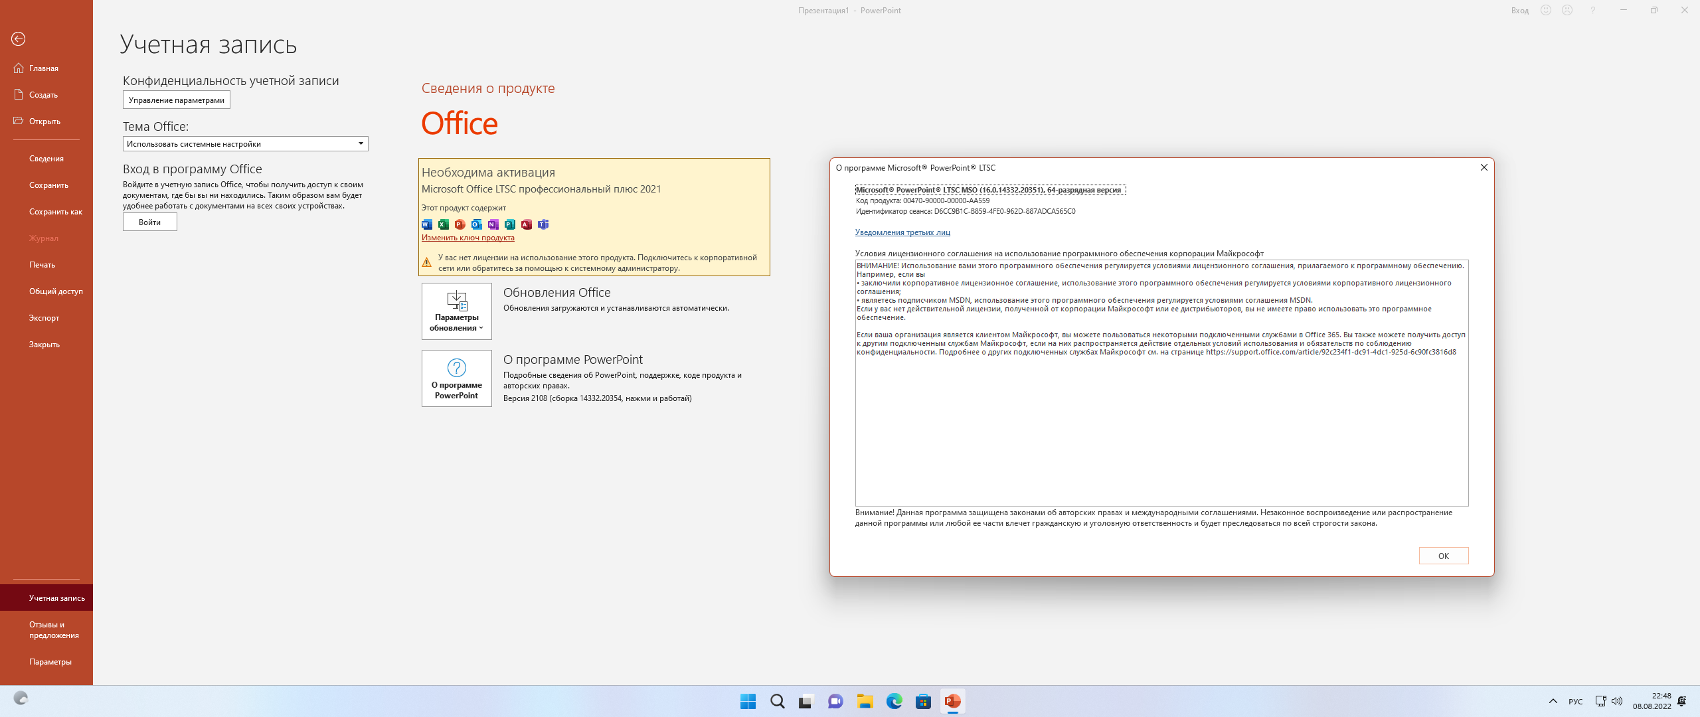Click Sign in link in title bar
The image size is (1700, 717).
tap(1520, 11)
